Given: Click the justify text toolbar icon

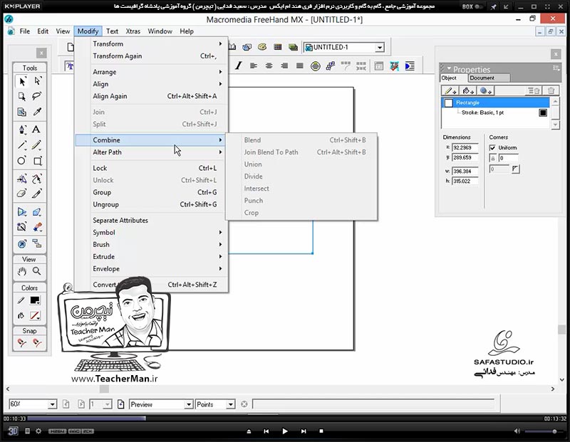Looking at the screenshot, I should pos(300,65).
